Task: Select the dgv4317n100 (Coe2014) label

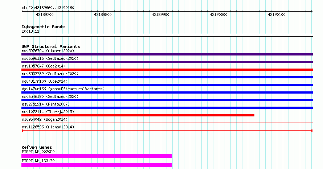Action: (x=45, y=81)
